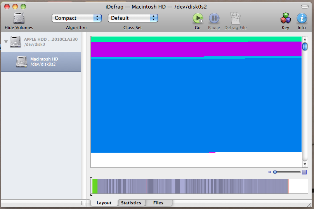Click the sidebar divider grip handle
Screen dimensions: 314x209
83,203
